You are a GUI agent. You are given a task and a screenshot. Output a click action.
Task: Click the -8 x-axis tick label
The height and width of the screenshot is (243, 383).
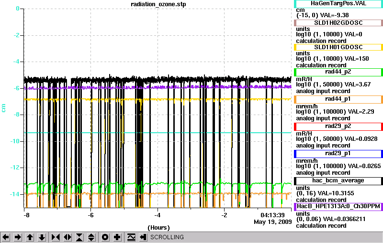click(26, 215)
